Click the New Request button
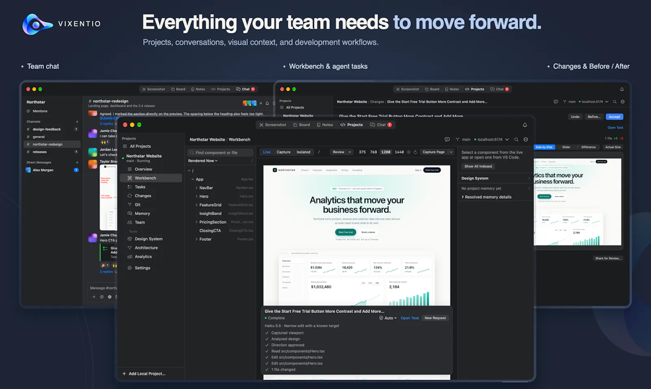Screen dimensions: 651x389 pos(435,318)
